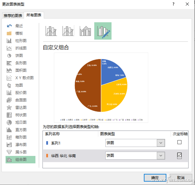Open the 模板 (Templates) folder category

pyautogui.click(x=20, y=33)
